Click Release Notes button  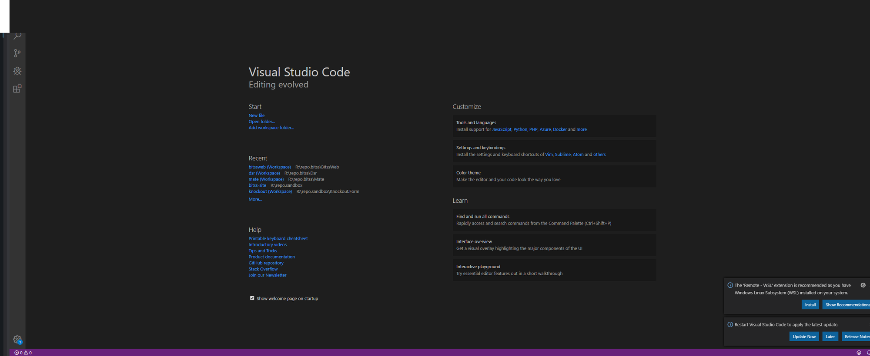point(856,336)
